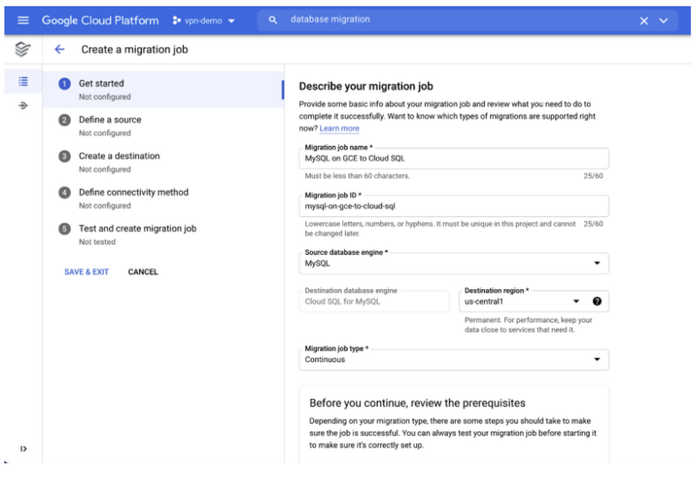
Task: Click step number 1 circle icon
Action: coord(64,84)
